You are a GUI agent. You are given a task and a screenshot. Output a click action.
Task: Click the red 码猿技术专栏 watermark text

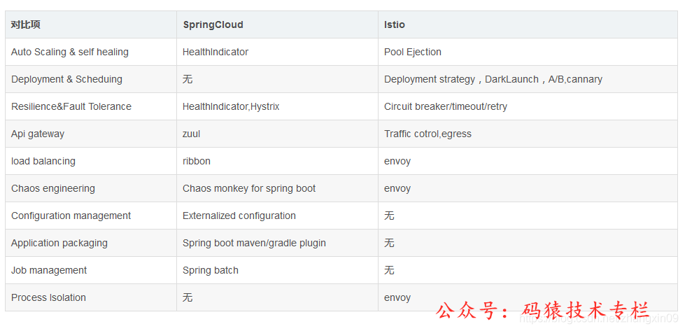point(586,311)
